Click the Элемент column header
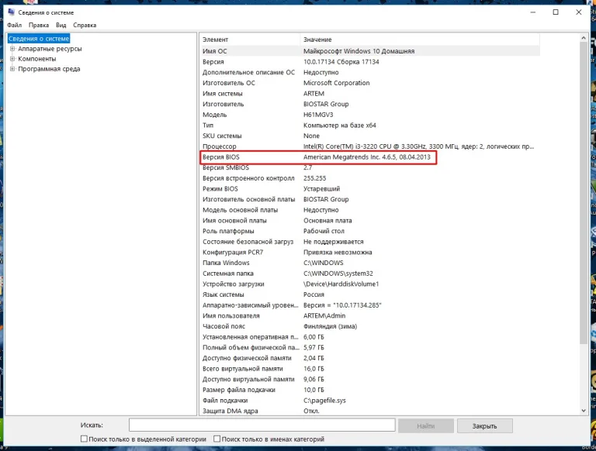The height and width of the screenshot is (451, 596). (x=249, y=40)
